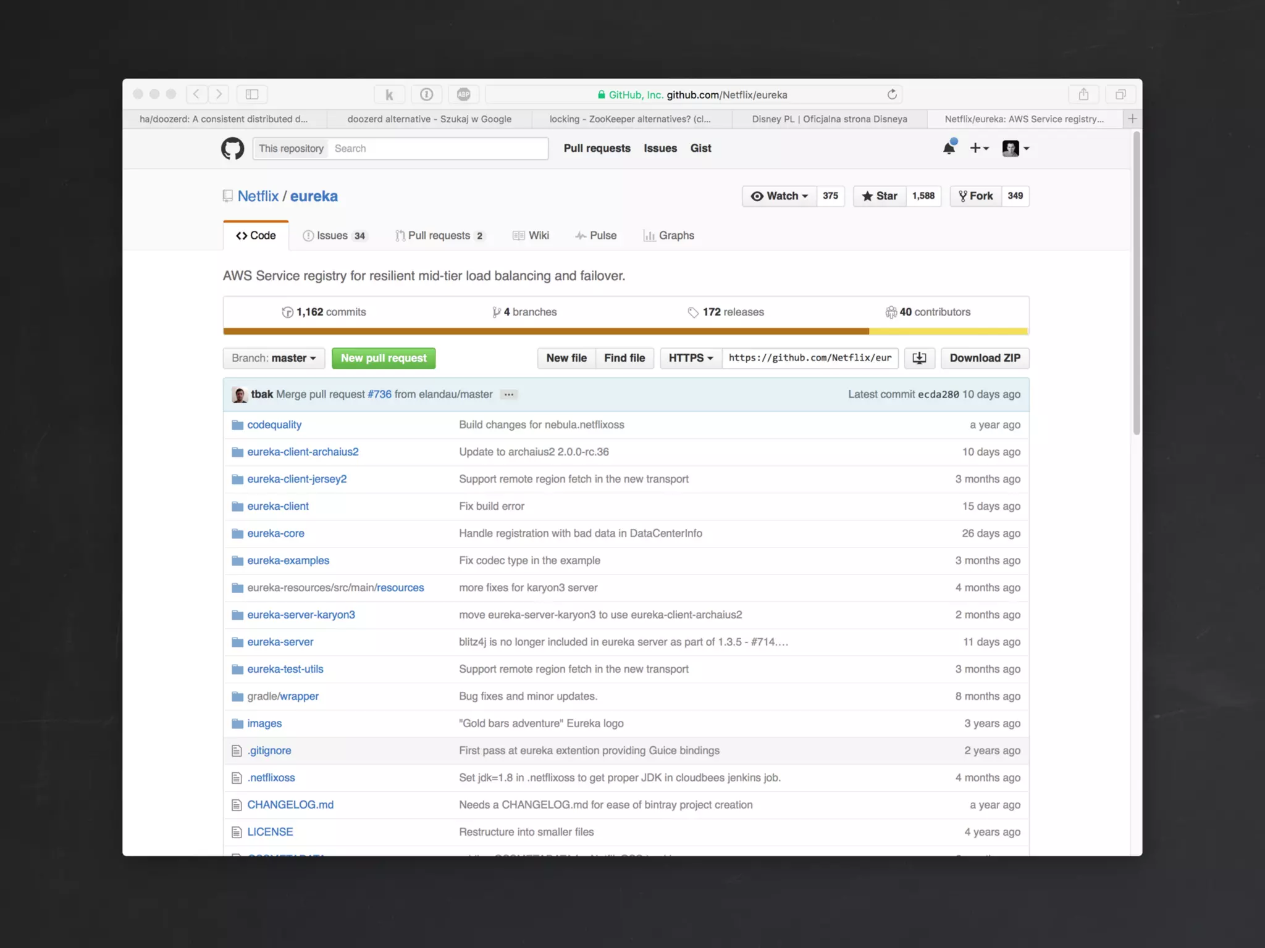Image resolution: width=1265 pixels, height=948 pixels.
Task: Click the New pull request button
Action: click(384, 358)
